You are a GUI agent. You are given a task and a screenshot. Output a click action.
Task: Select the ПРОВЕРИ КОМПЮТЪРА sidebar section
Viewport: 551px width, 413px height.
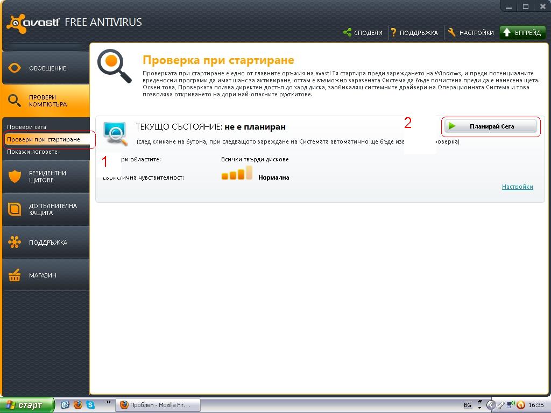pos(46,101)
